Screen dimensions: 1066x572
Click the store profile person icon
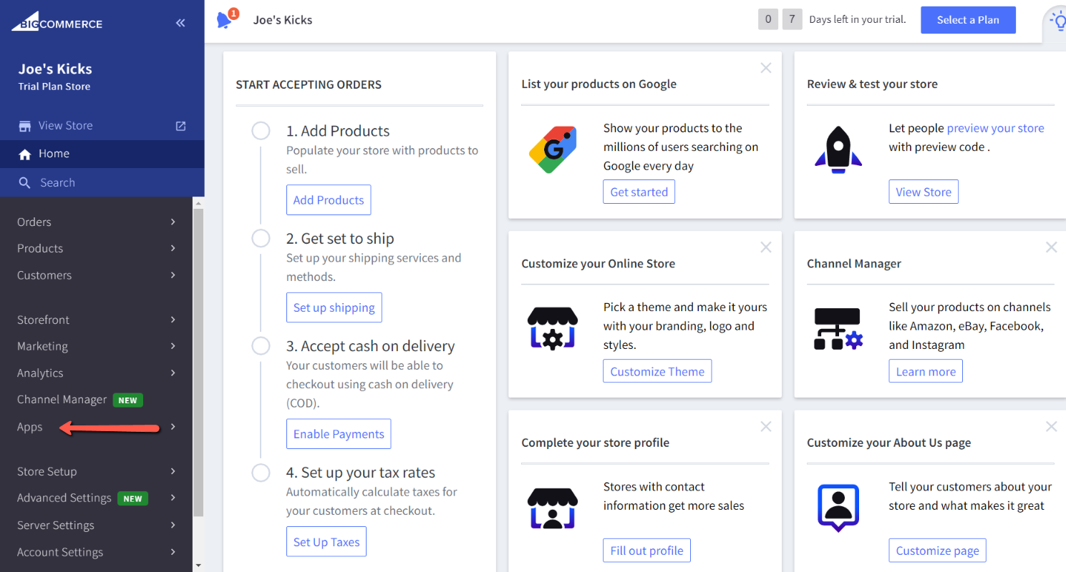[552, 508]
